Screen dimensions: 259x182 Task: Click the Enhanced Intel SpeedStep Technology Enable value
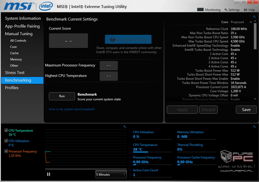pos(235,46)
